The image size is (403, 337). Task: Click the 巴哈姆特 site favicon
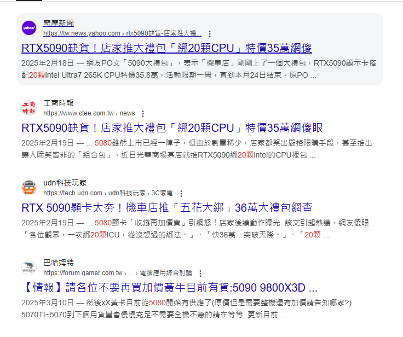point(29,268)
